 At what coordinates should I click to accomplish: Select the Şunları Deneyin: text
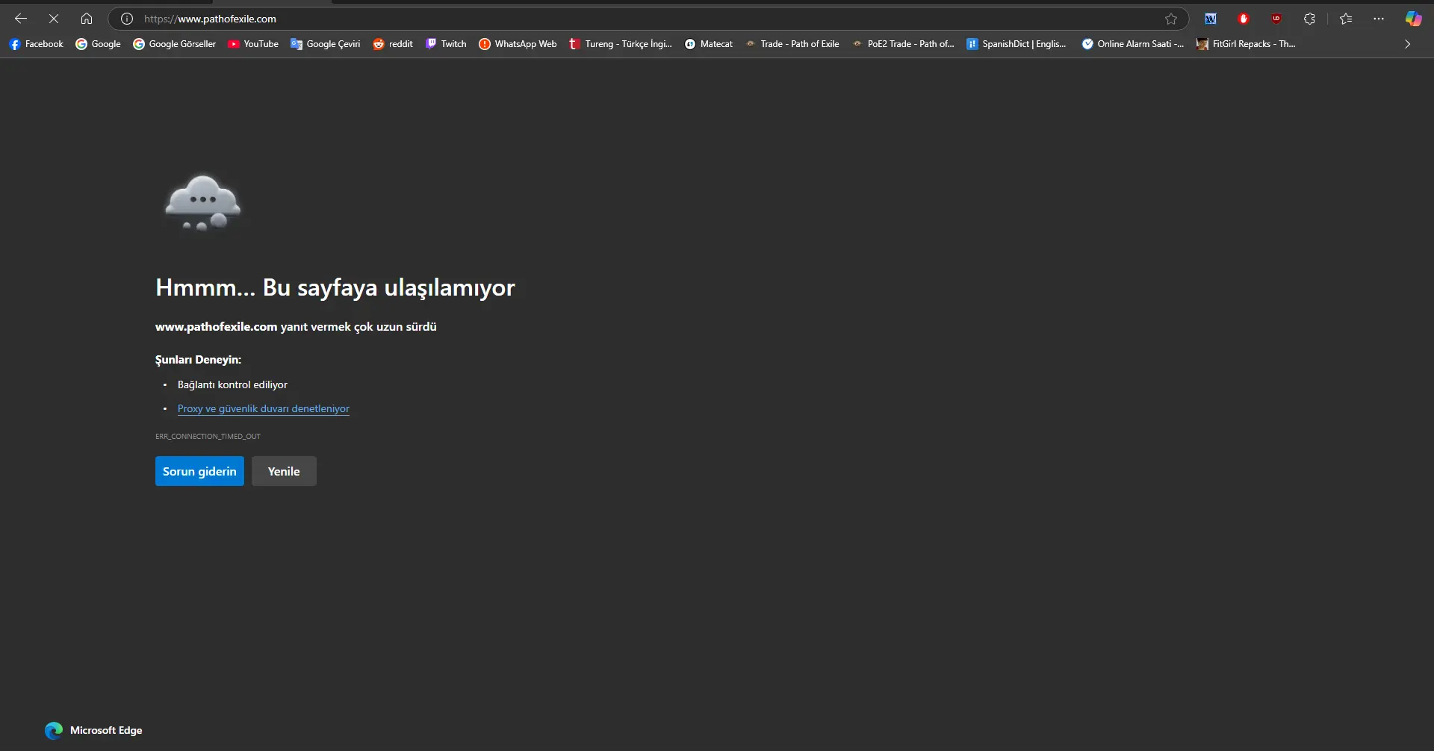[198, 360]
